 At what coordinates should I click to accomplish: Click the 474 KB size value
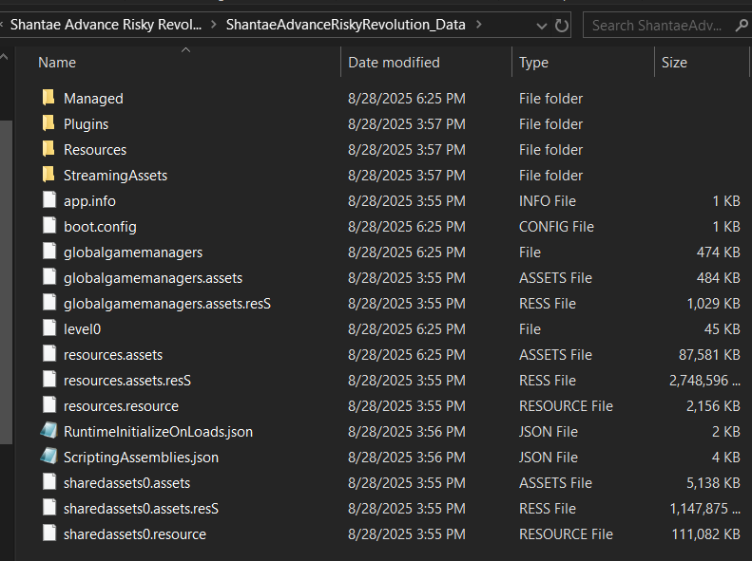(x=719, y=252)
